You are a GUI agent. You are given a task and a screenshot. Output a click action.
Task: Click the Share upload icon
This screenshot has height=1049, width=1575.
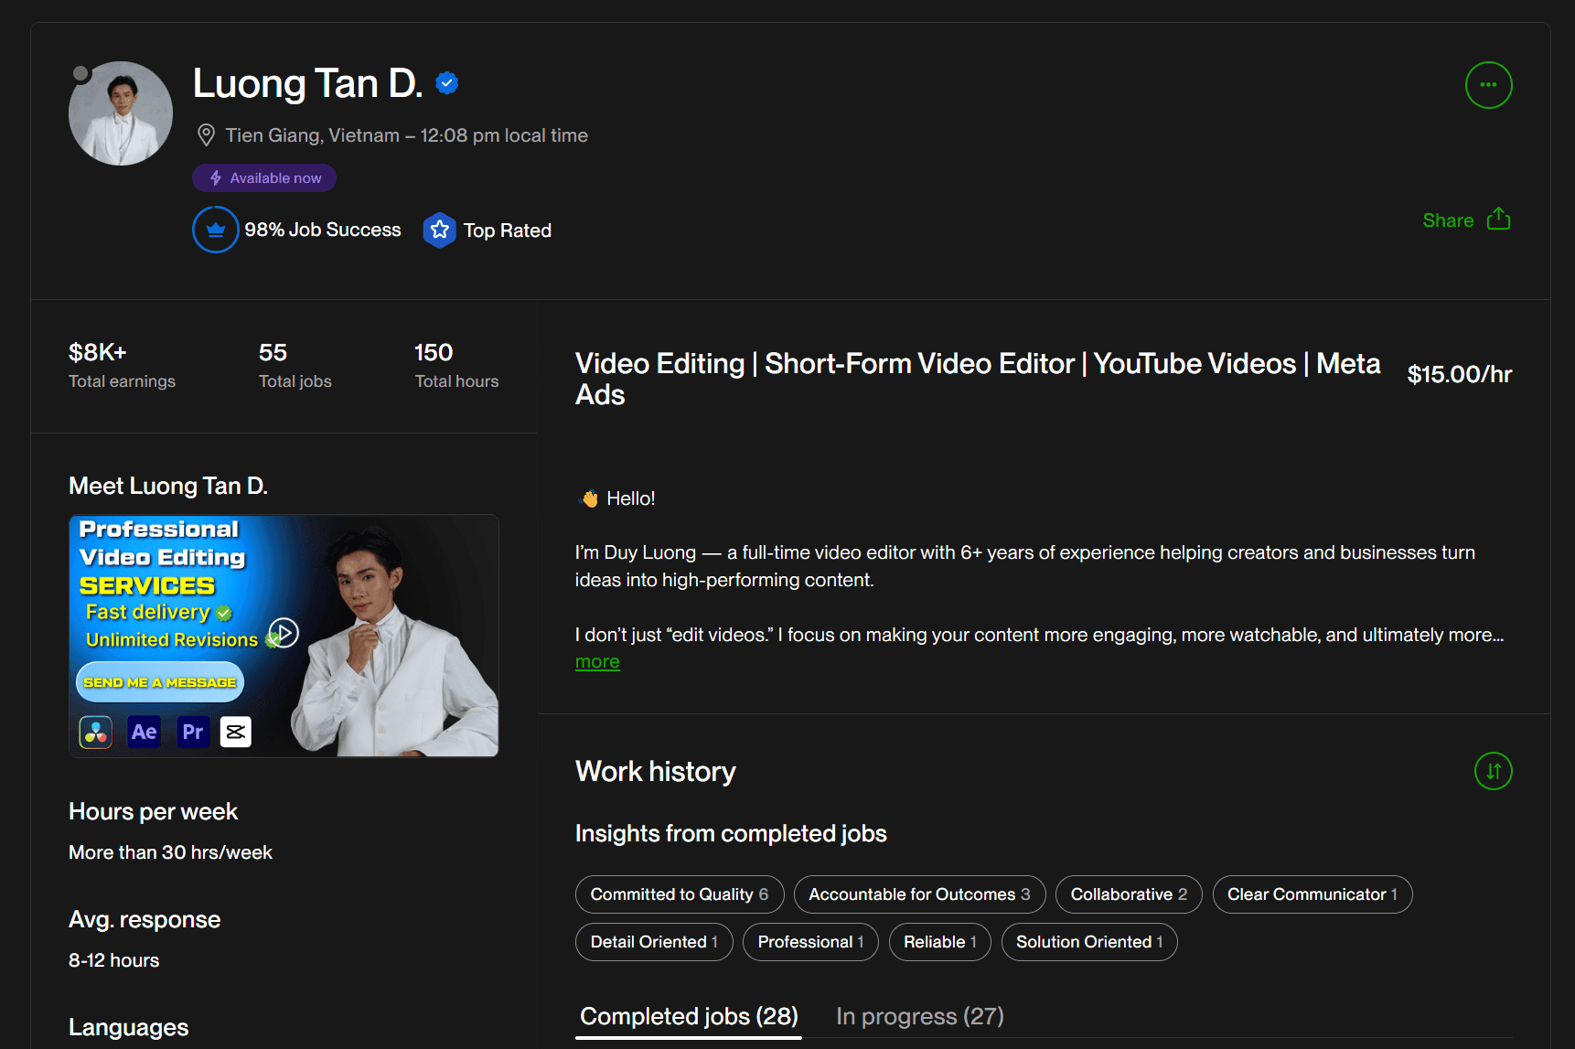[1498, 219]
